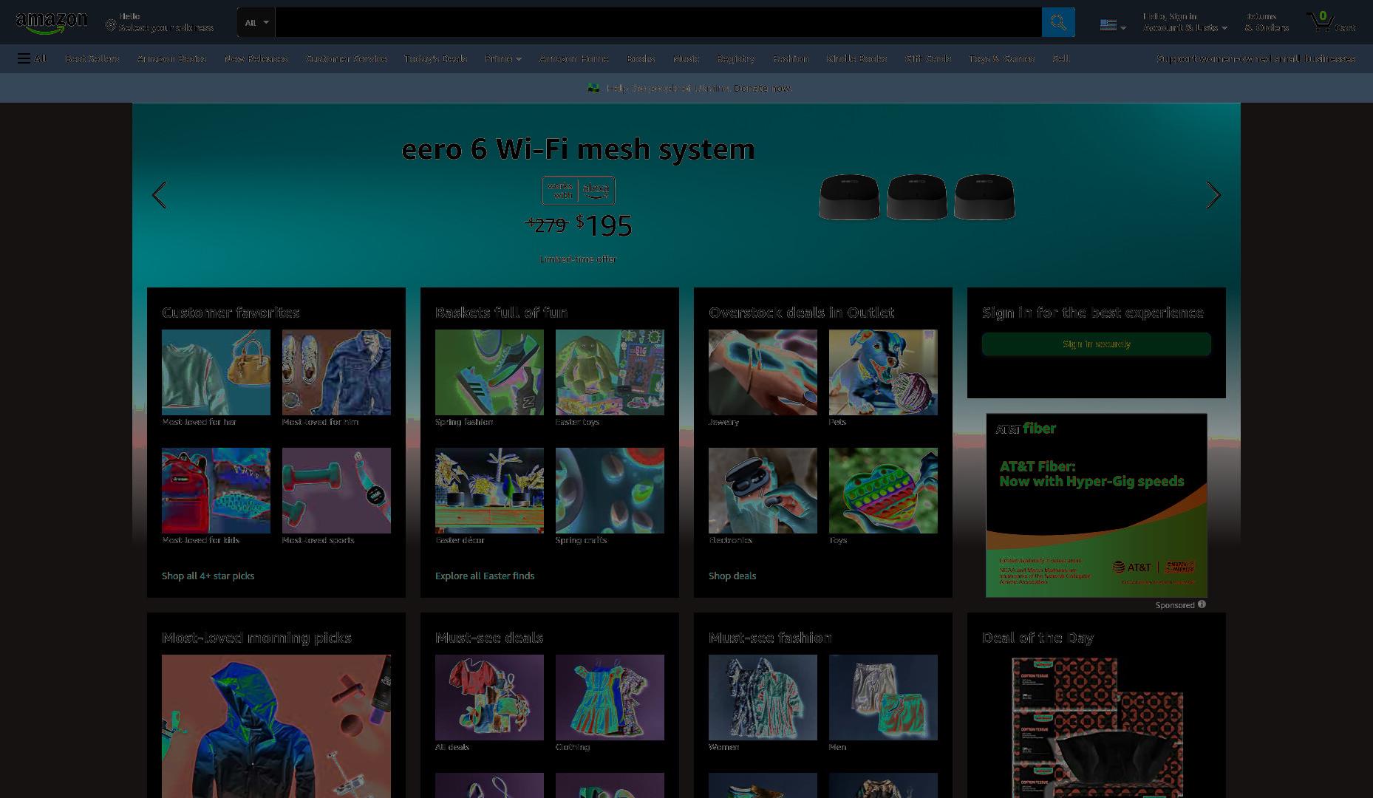Click the search magnifier button
This screenshot has height=798, width=1373.
pyautogui.click(x=1058, y=22)
